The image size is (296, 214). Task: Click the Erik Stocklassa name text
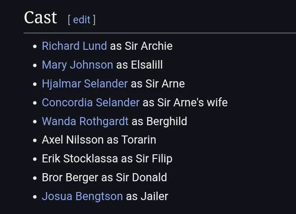[x=80, y=159]
